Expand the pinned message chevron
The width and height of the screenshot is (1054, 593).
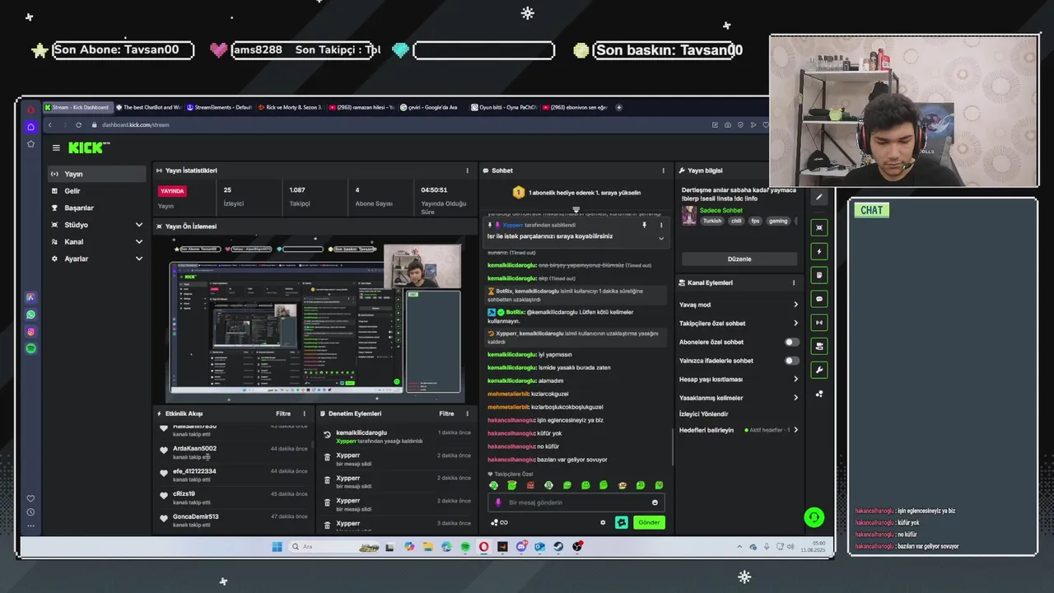point(660,238)
